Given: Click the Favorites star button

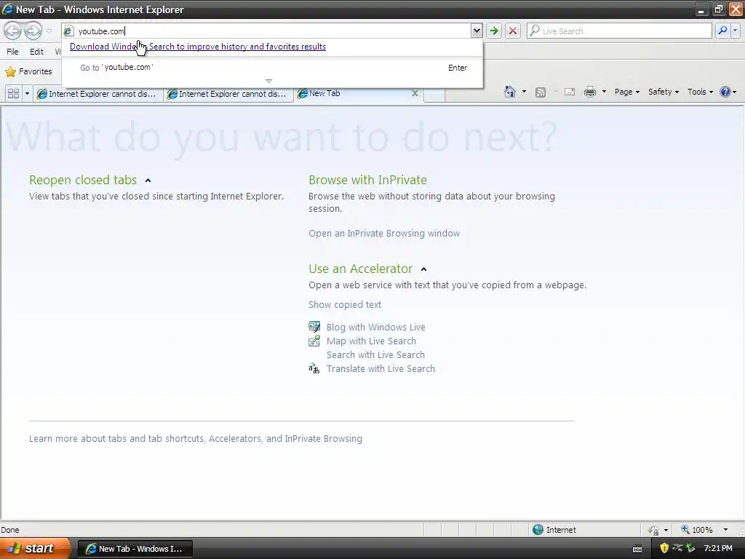Looking at the screenshot, I should coord(28,72).
